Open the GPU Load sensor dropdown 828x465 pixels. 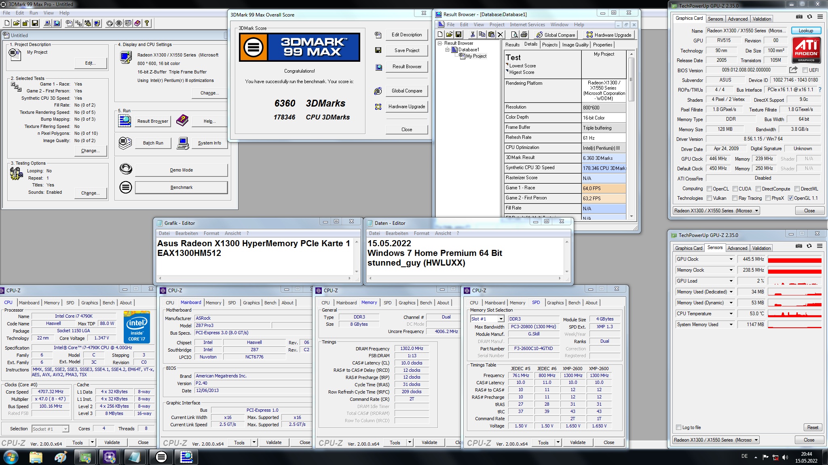click(x=731, y=281)
